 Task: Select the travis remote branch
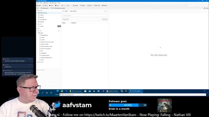pos(42,60)
